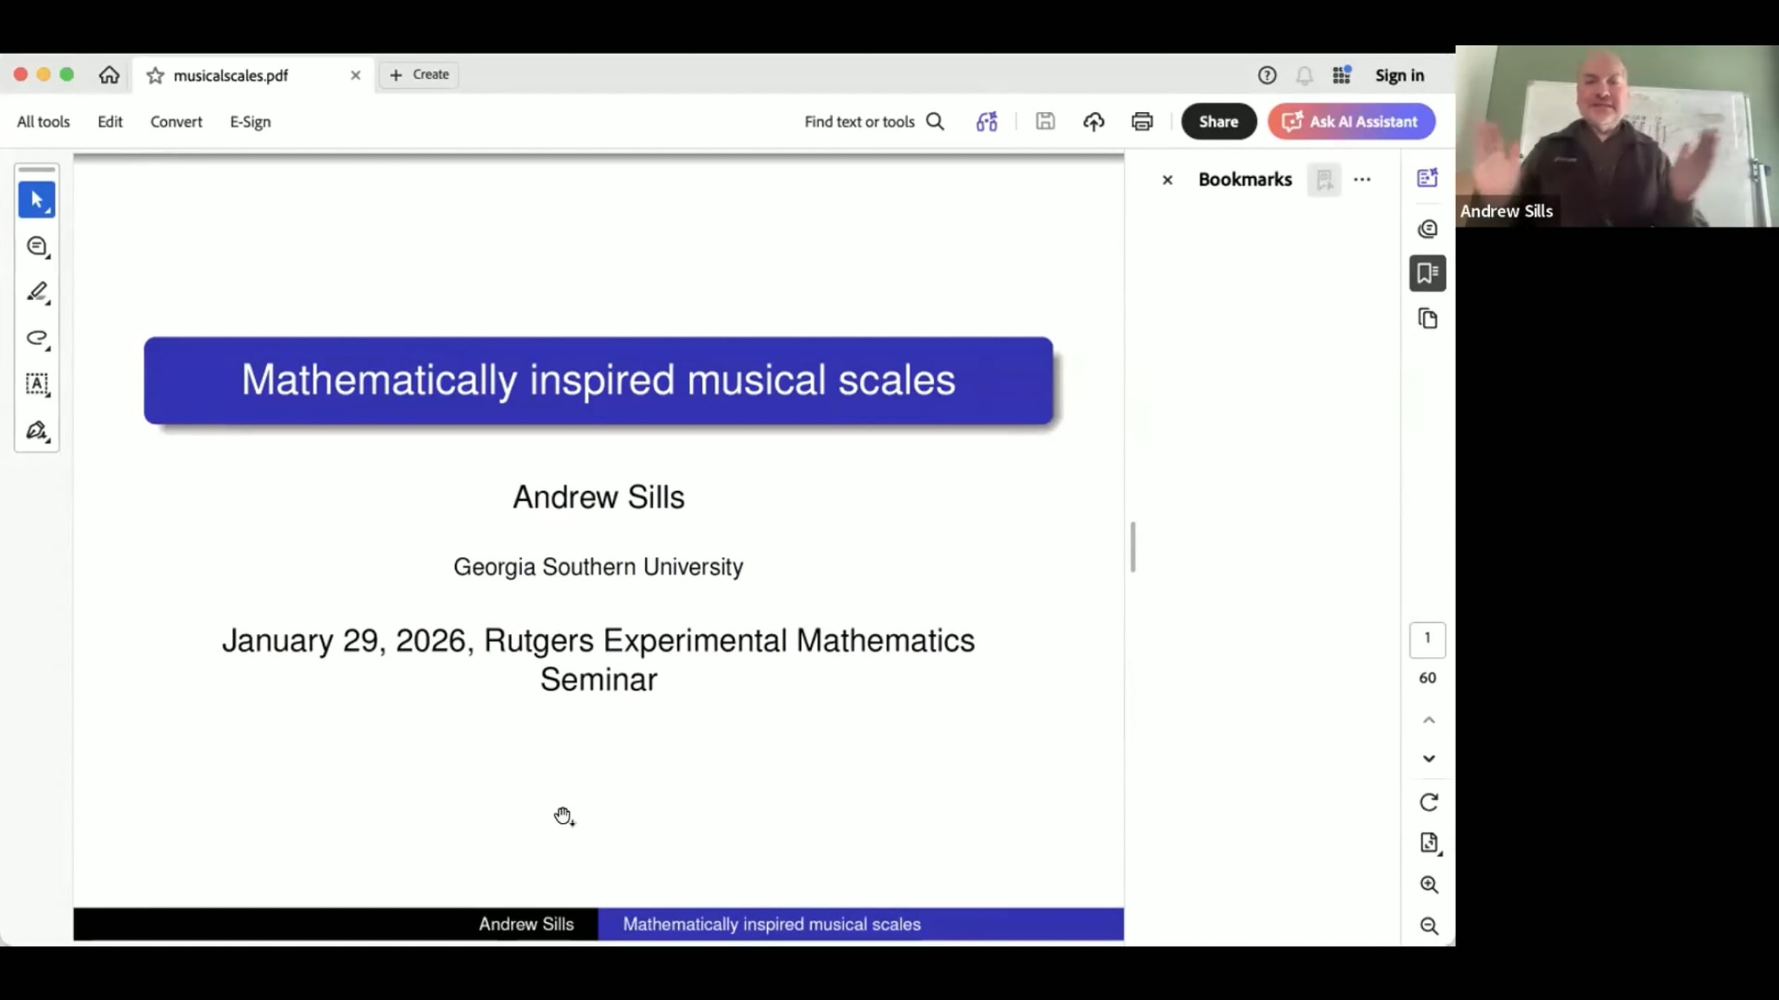Click the current page number box
The image size is (1779, 1000).
point(1428,639)
